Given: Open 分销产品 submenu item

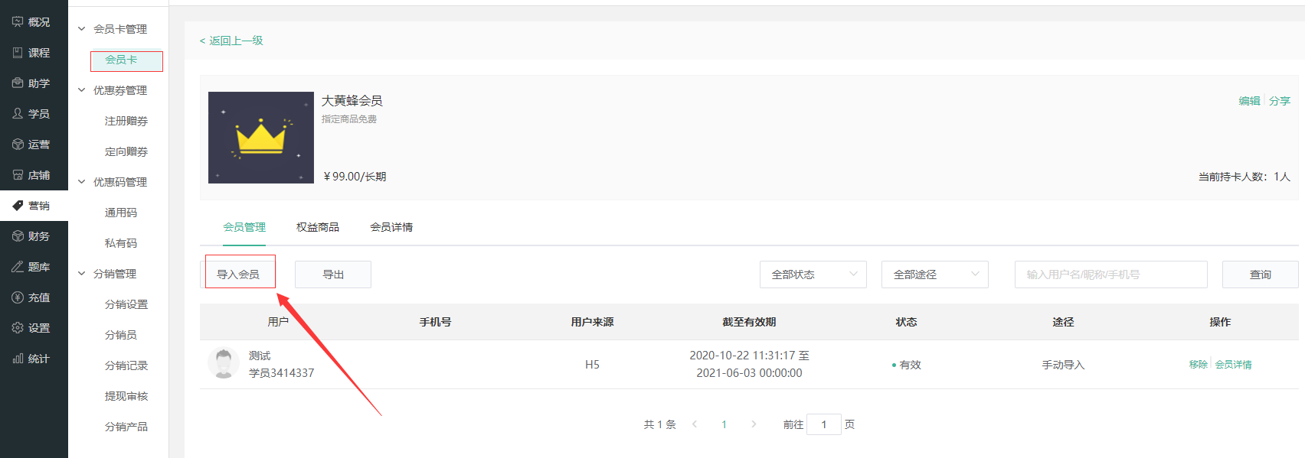Looking at the screenshot, I should point(126,427).
